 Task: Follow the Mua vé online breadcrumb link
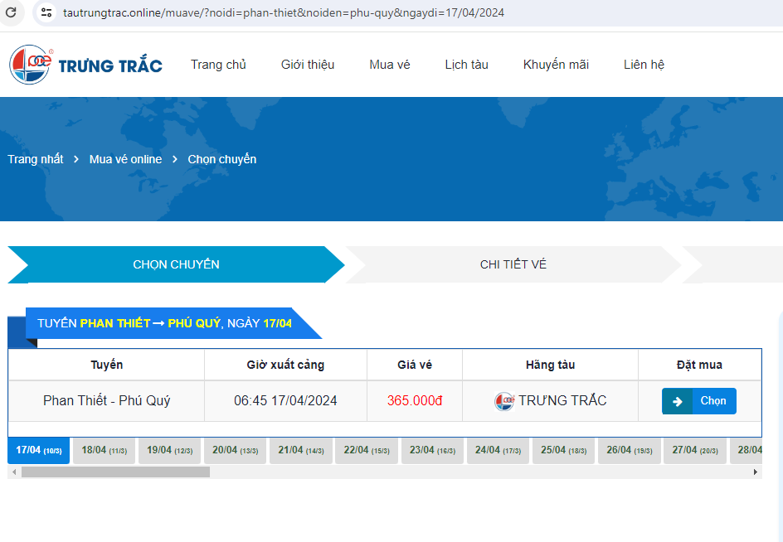[125, 159]
